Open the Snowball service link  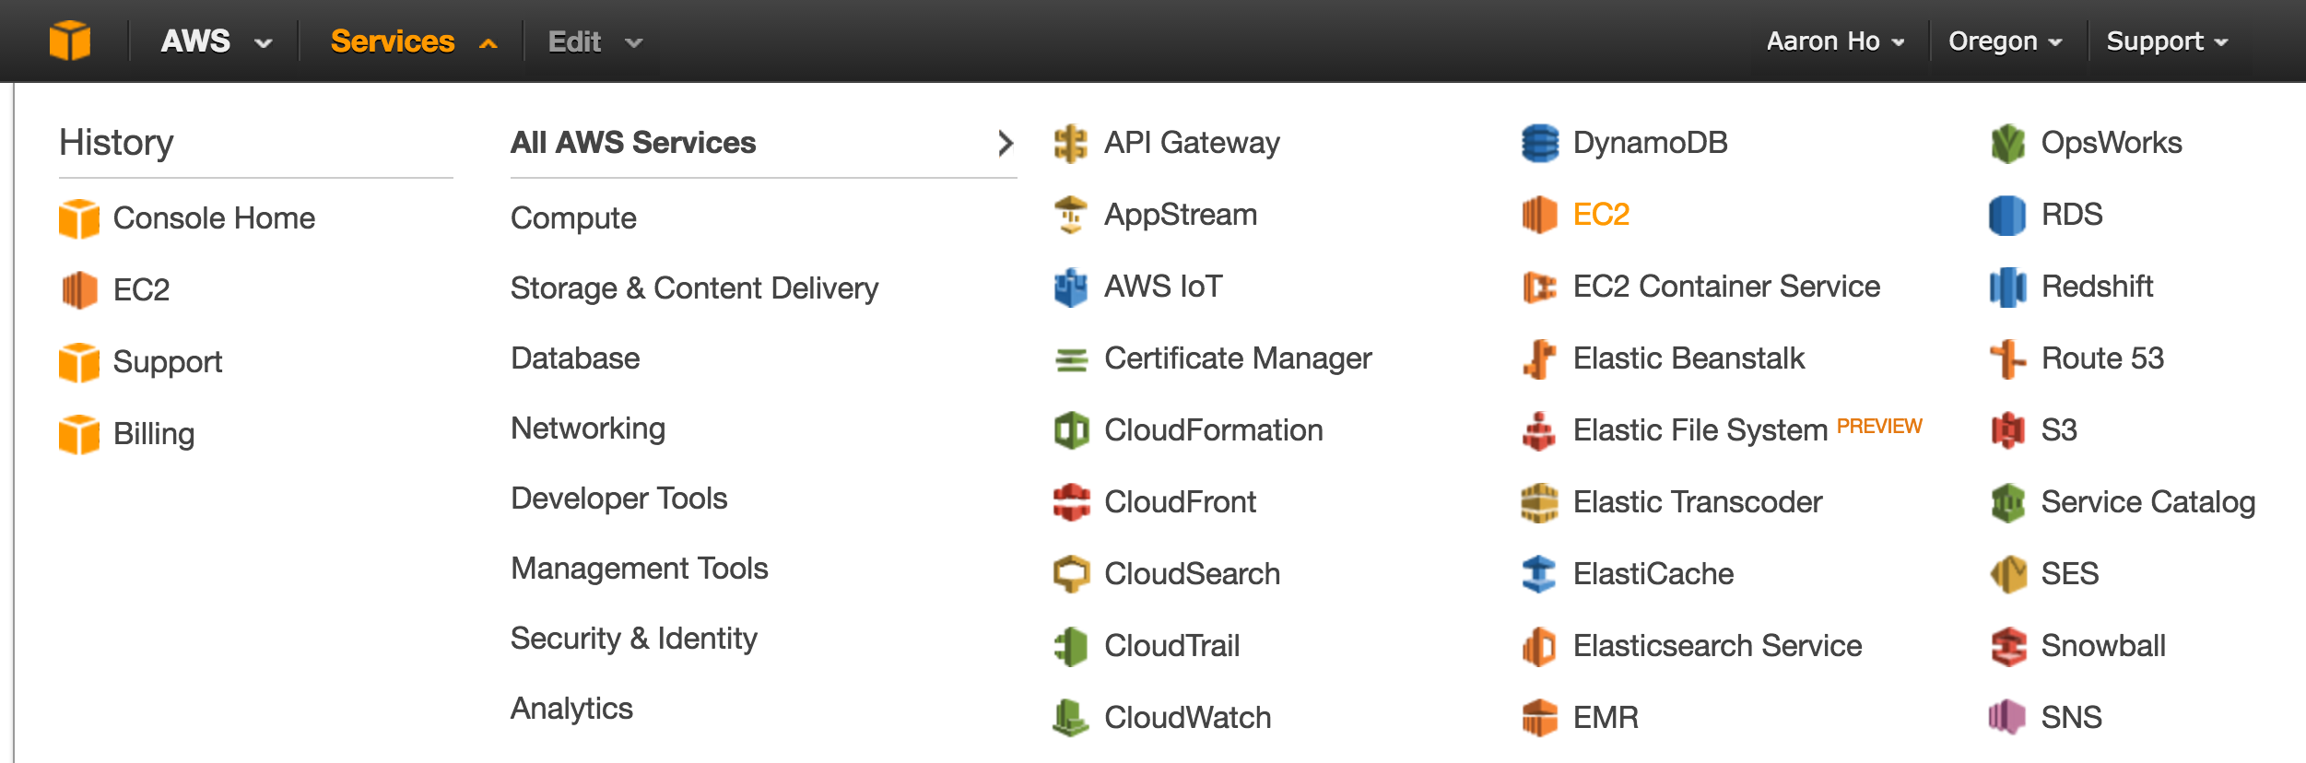click(2103, 646)
